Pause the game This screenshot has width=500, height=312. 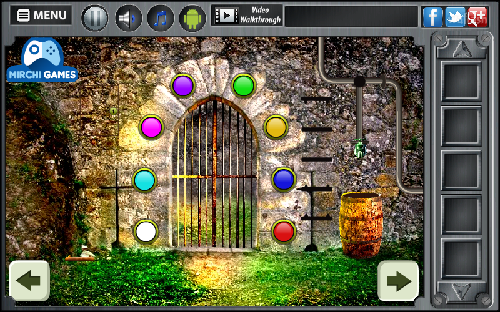pos(95,18)
